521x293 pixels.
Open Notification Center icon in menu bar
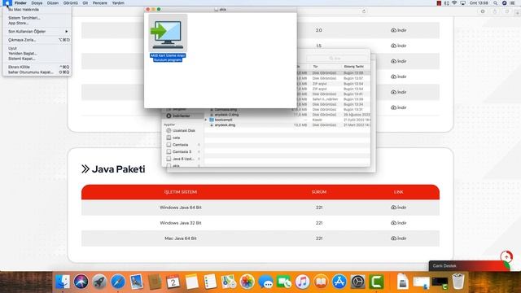[x=512, y=3]
